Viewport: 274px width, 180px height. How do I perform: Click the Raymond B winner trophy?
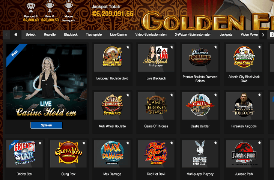pos(31,7)
